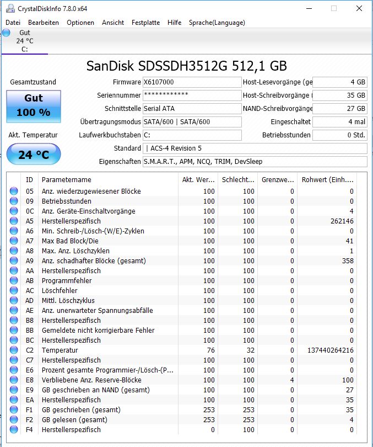Click status orb of row BB nicht korrigierbare Fehler
Image resolution: width=373 pixels, height=447 pixels.
[x=14, y=330]
